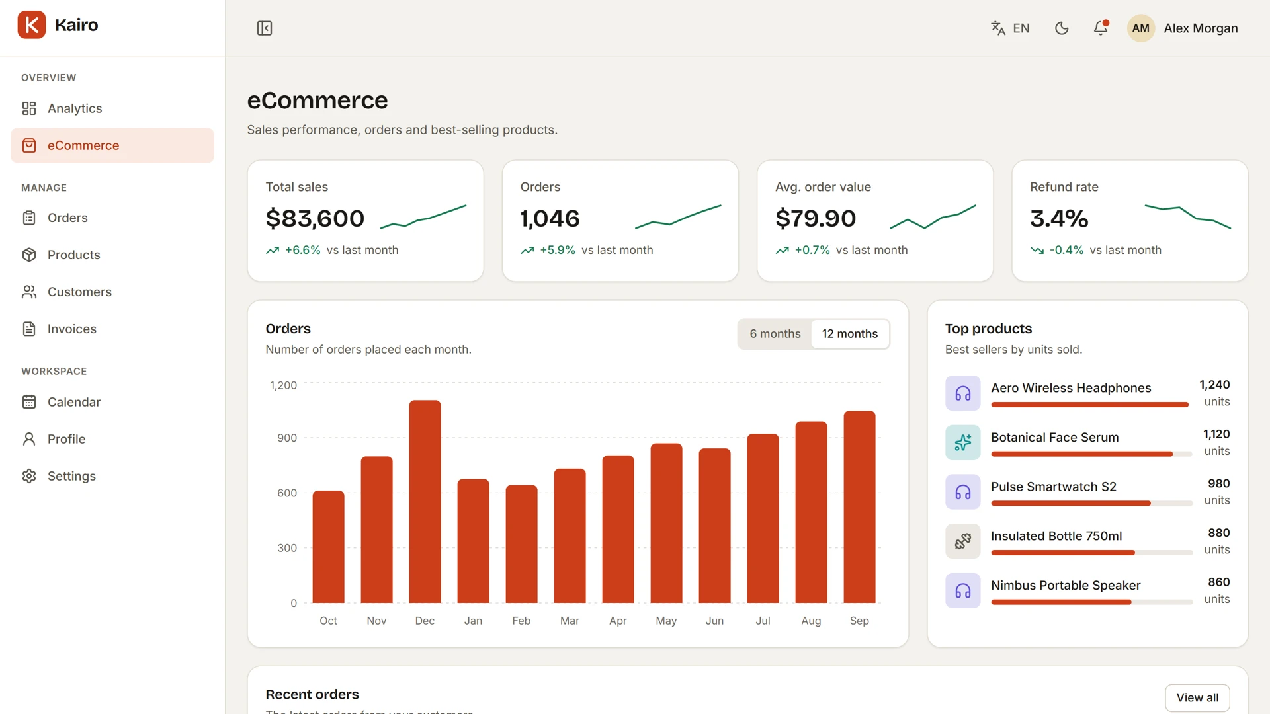This screenshot has height=714, width=1270.
Task: Click the Botanical Face Serum progress bar
Action: pyautogui.click(x=1091, y=454)
